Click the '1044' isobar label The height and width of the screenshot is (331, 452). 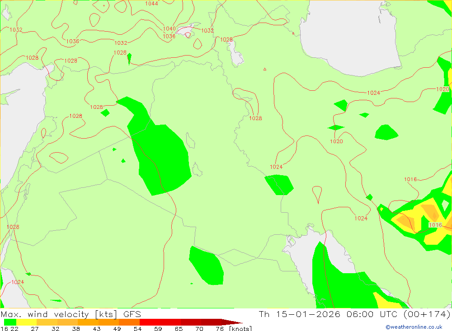coord(151,4)
